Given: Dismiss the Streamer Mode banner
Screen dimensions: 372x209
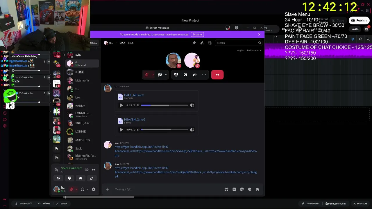Looking at the screenshot, I should click(259, 35).
